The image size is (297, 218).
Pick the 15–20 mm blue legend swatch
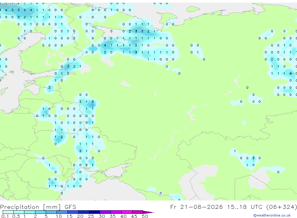[x=73, y=212]
